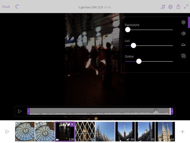Click the project title 5 gennaio 2016 12:21
Image resolution: width=190 pixels, height=143 pixels.
pyautogui.click(x=91, y=7)
